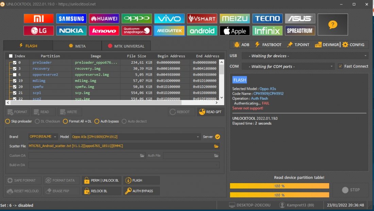Image resolution: width=374 pixels, height=211 pixels.
Task: Select the Meizu brand logo
Action: (x=235, y=18)
